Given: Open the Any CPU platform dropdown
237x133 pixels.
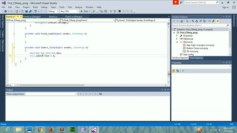Looking at the screenshot, I should click(69, 11).
